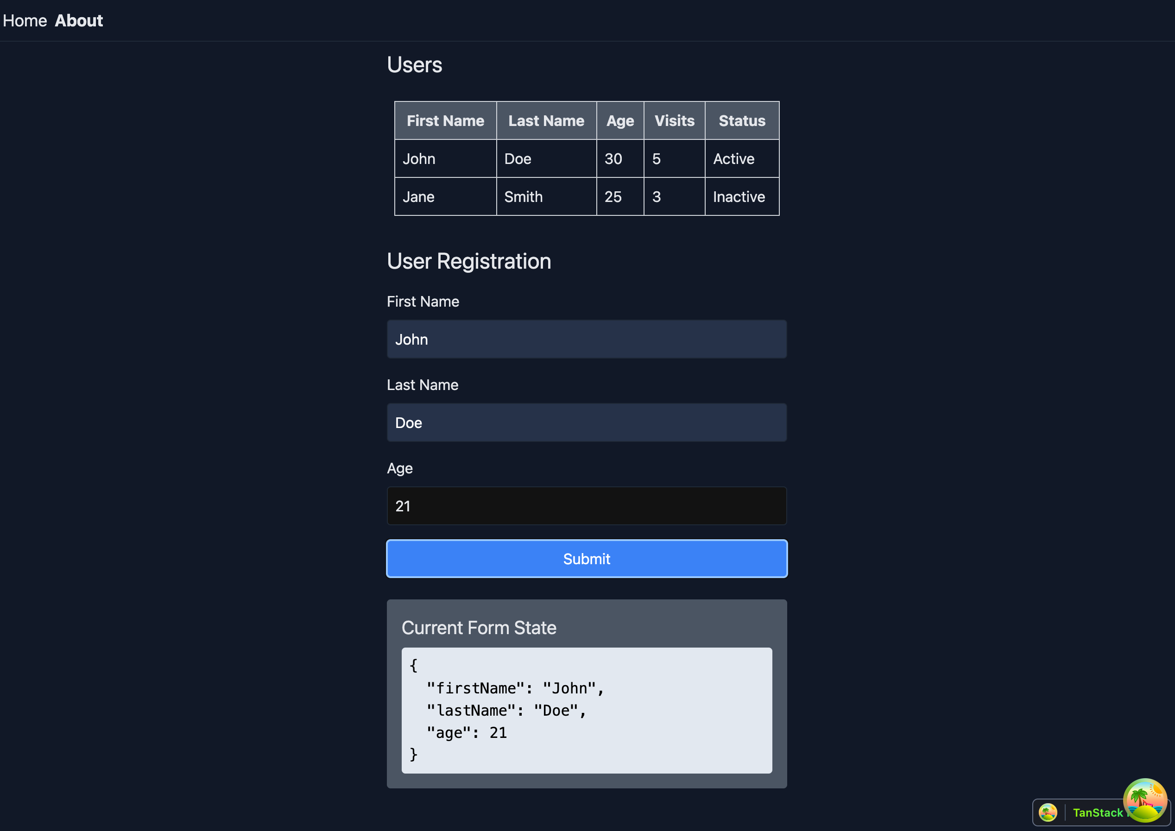Click the Users heading

pyautogui.click(x=415, y=64)
